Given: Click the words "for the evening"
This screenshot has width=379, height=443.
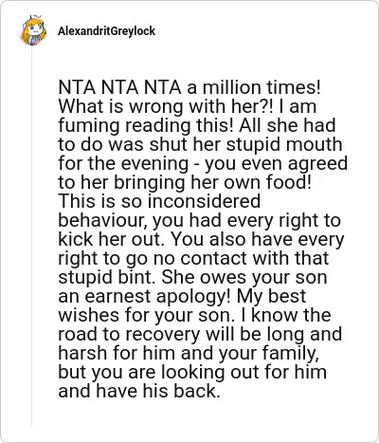Looking at the screenshot, I should tap(123, 163).
